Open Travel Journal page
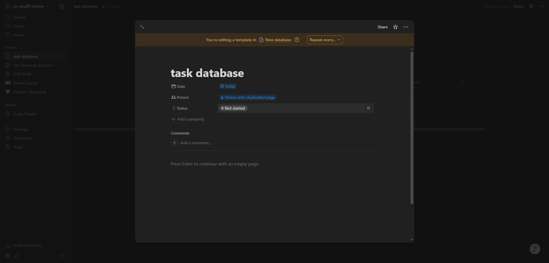This screenshot has width=549, height=263. point(34,83)
